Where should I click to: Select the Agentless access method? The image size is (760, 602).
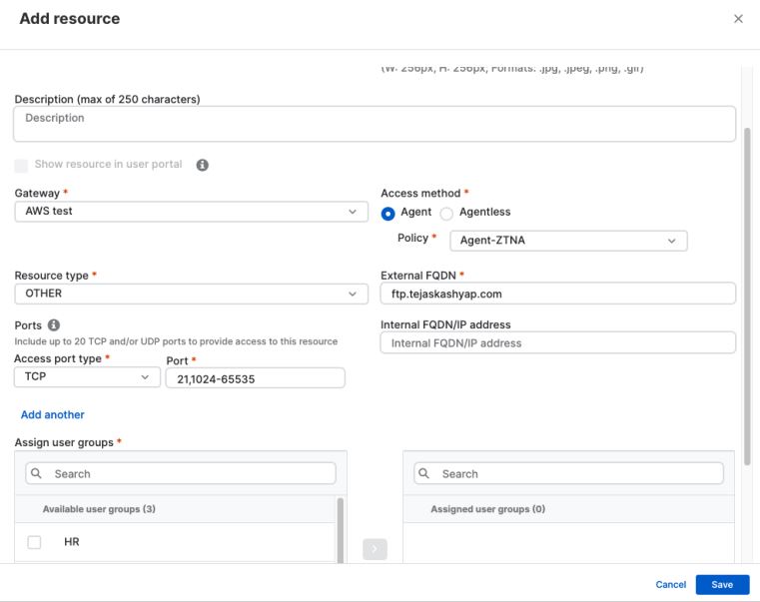446,213
